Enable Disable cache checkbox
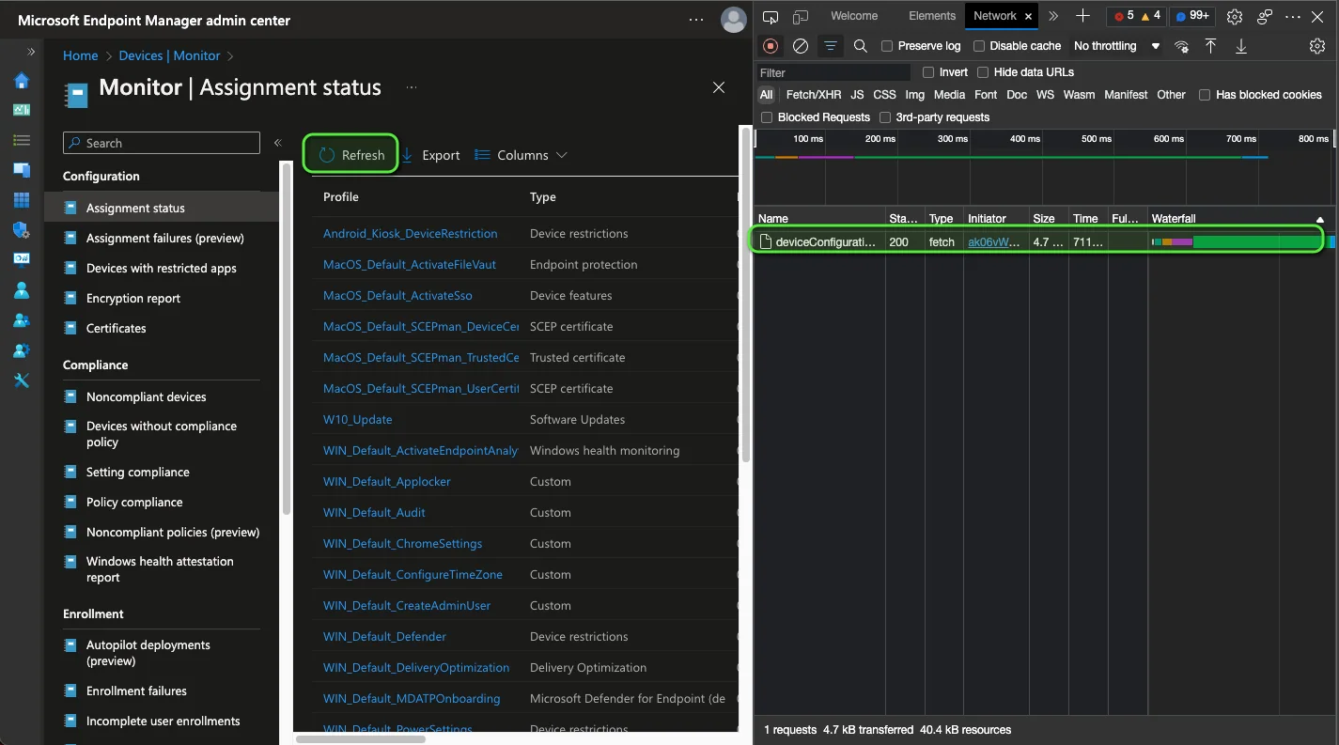This screenshot has height=745, width=1339. click(x=979, y=46)
